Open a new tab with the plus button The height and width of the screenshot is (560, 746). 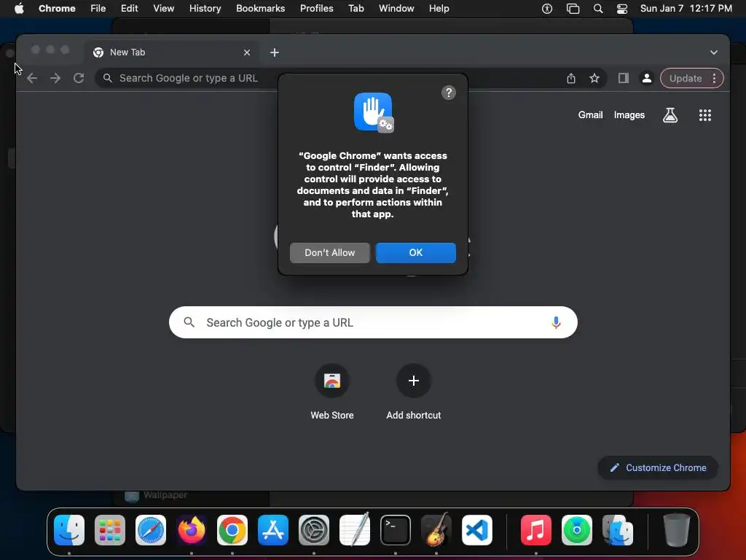click(275, 52)
